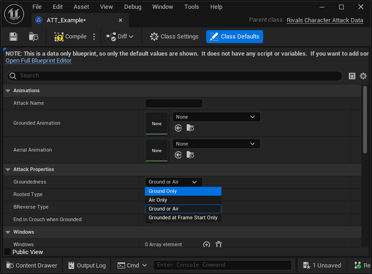Image resolution: width=372 pixels, height=274 pixels.
Task: Open the View menu
Action: [106, 7]
